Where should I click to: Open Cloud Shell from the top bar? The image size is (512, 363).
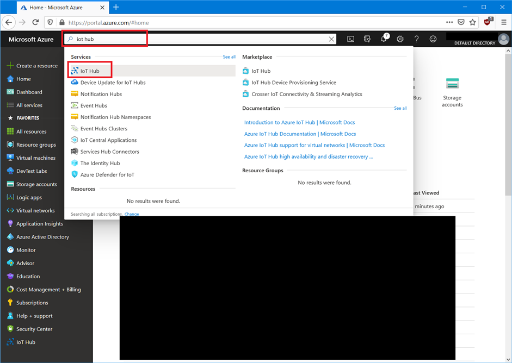[351, 39]
